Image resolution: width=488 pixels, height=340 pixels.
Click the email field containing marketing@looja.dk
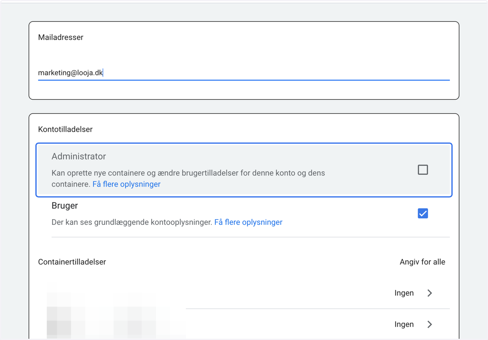[244, 73]
